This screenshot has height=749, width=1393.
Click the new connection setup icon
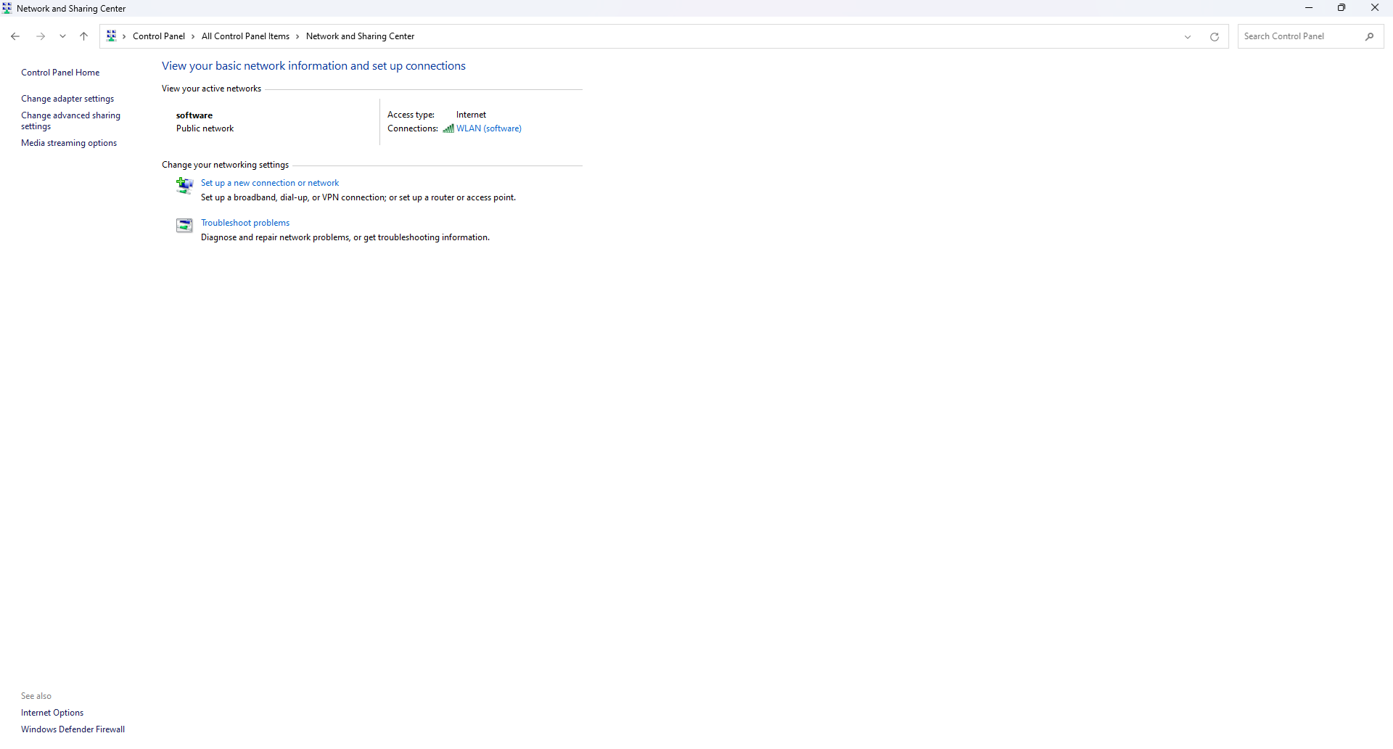coord(184,186)
